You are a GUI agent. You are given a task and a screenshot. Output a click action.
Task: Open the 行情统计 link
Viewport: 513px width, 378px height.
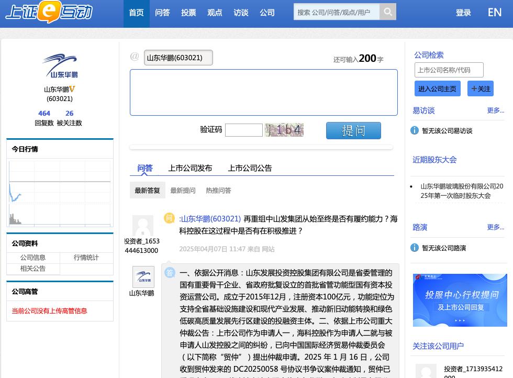coord(86,258)
